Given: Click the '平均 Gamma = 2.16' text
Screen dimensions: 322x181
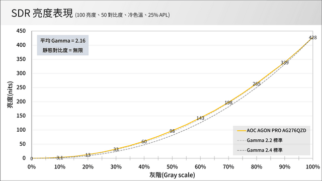Looking at the screenshot, I should click(62, 41).
